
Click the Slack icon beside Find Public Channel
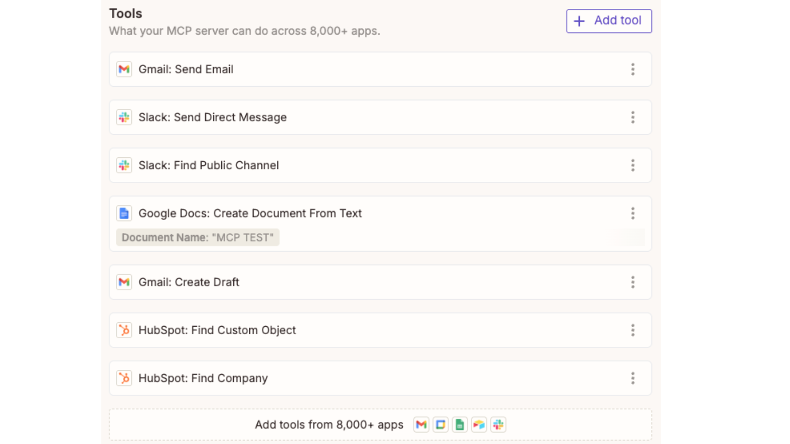click(124, 165)
